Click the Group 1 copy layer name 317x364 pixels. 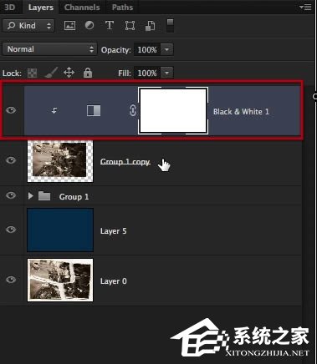[125, 162]
